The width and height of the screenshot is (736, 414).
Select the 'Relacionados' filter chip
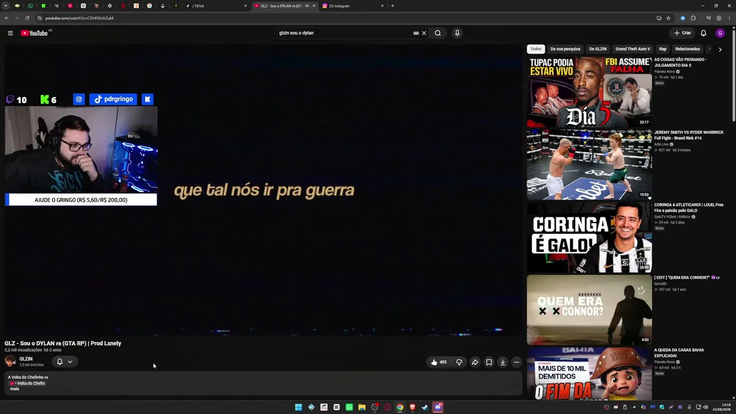pos(688,49)
